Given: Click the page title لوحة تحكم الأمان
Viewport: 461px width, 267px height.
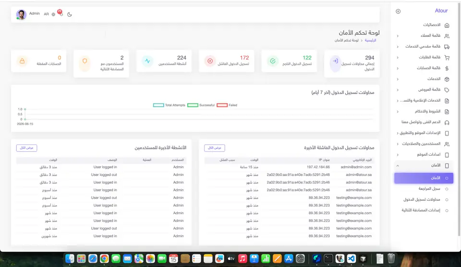Looking at the screenshot, I should [x=359, y=33].
